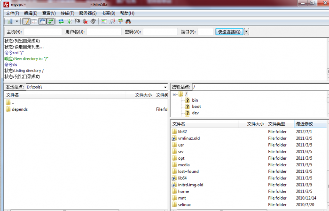Open the directory listing filters dialog
The image size is (329, 211).
(x=104, y=22)
